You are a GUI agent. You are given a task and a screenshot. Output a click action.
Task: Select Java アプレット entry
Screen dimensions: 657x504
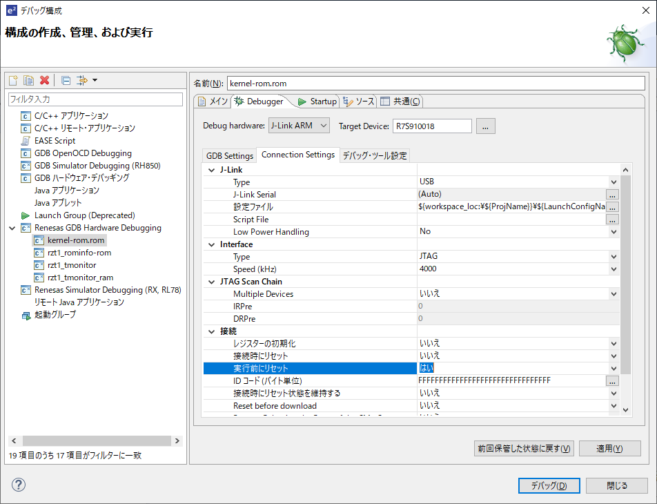point(58,203)
